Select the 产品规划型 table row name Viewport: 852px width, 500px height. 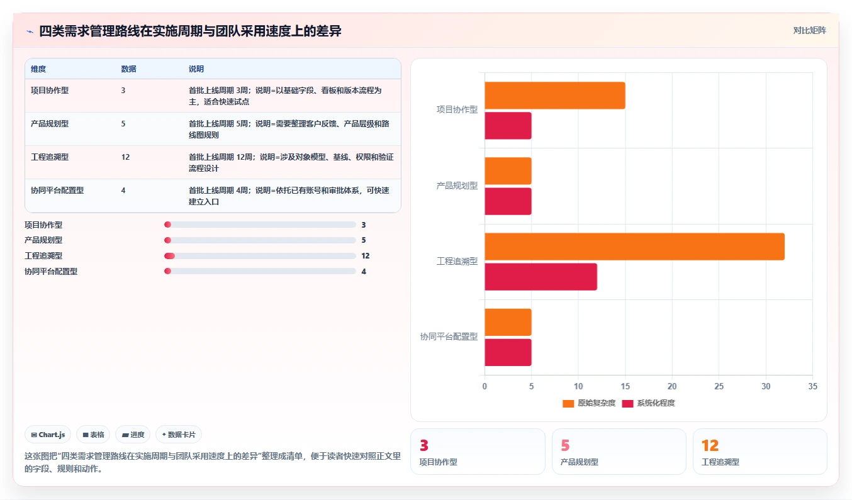pos(50,124)
